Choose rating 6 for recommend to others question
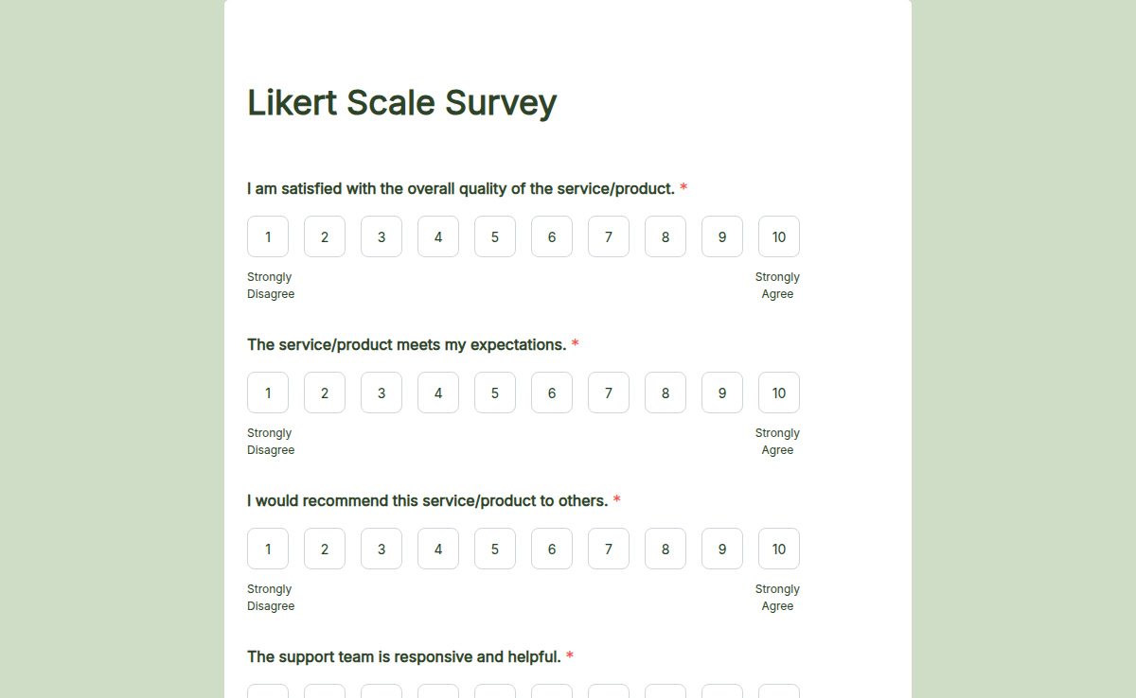The width and height of the screenshot is (1136, 698). [551, 549]
